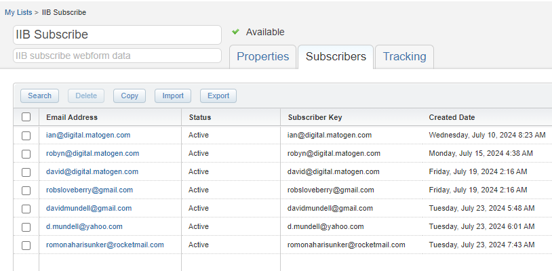
Task: Open the Tracking tab
Action: coord(404,57)
